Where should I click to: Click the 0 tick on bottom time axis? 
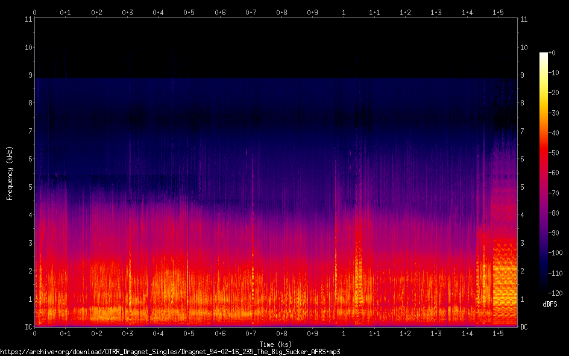point(35,333)
